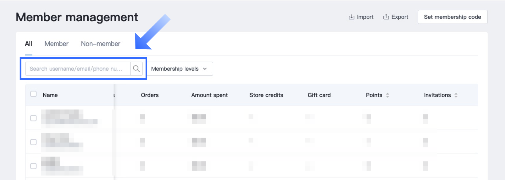Sort members by Points arrows icon
The width and height of the screenshot is (505, 180).
click(x=387, y=95)
